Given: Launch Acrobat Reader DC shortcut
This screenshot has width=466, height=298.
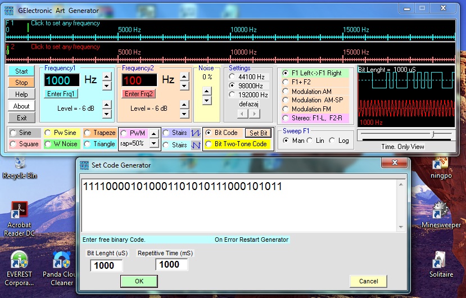Looking at the screenshot, I should pos(19,219).
